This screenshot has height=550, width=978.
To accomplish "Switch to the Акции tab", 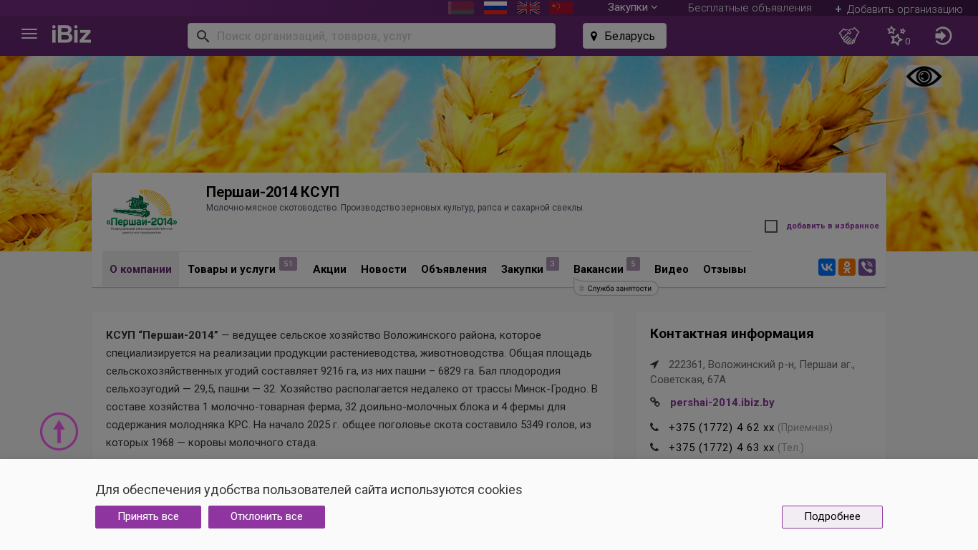I will tap(329, 269).
